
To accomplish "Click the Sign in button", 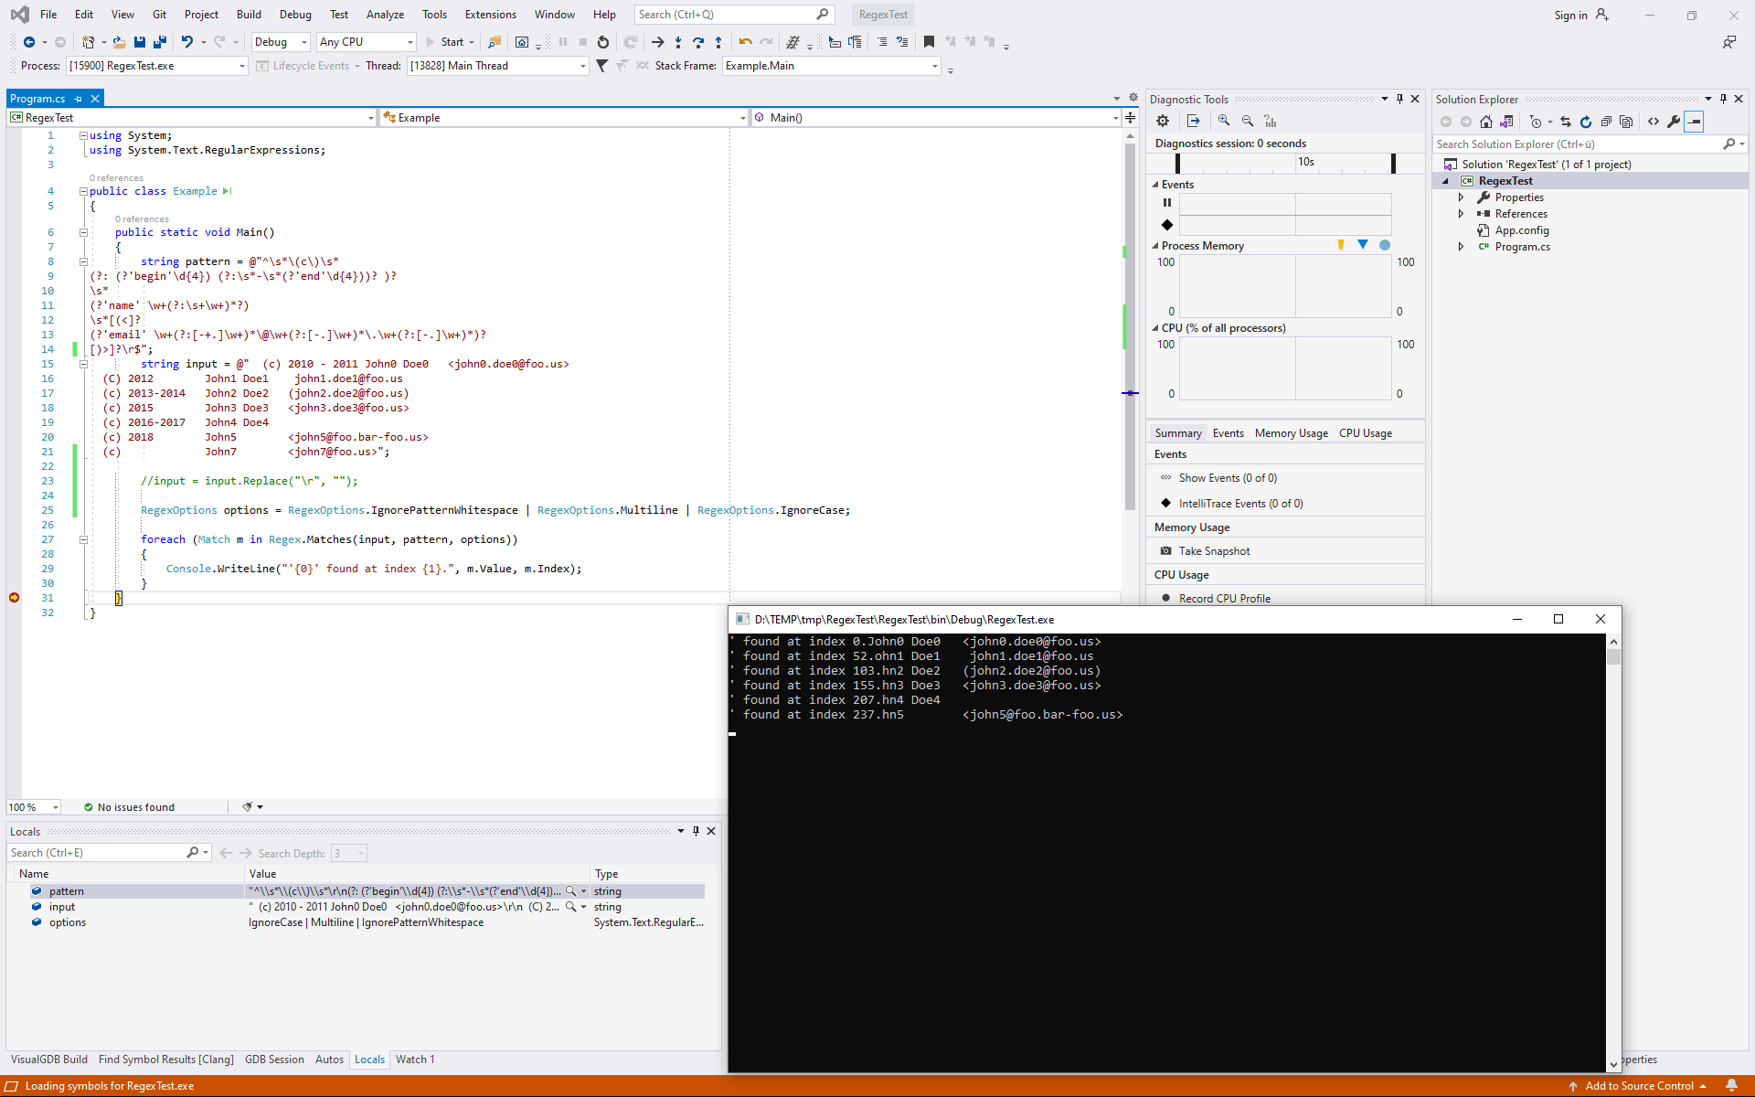I will click(x=1580, y=15).
